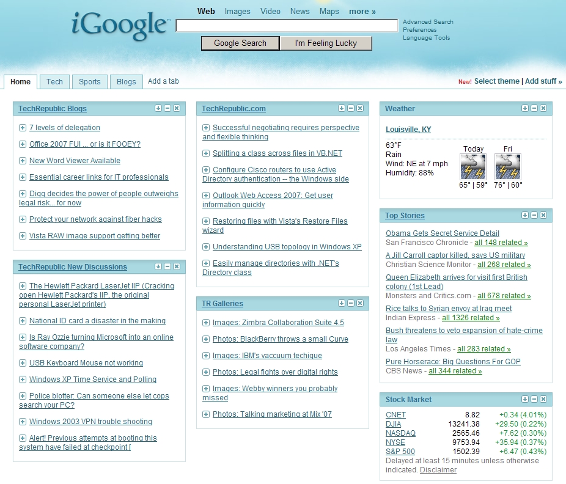
Task: Collapse the Weather gadget
Action: point(534,108)
